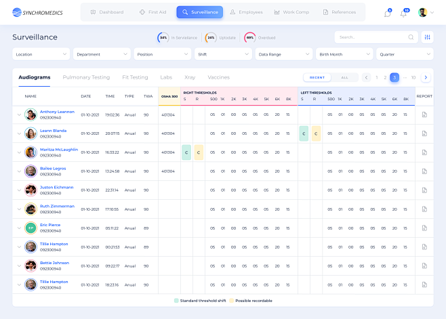This screenshot has width=446, height=319.
Task: Switch view toggle to Recent
Action: (x=317, y=78)
